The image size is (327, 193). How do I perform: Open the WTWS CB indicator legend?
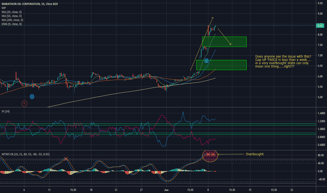click(26, 154)
